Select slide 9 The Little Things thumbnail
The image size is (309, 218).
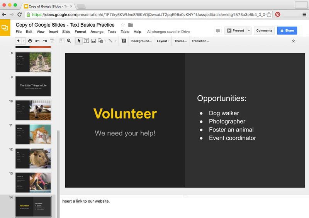click(x=33, y=86)
